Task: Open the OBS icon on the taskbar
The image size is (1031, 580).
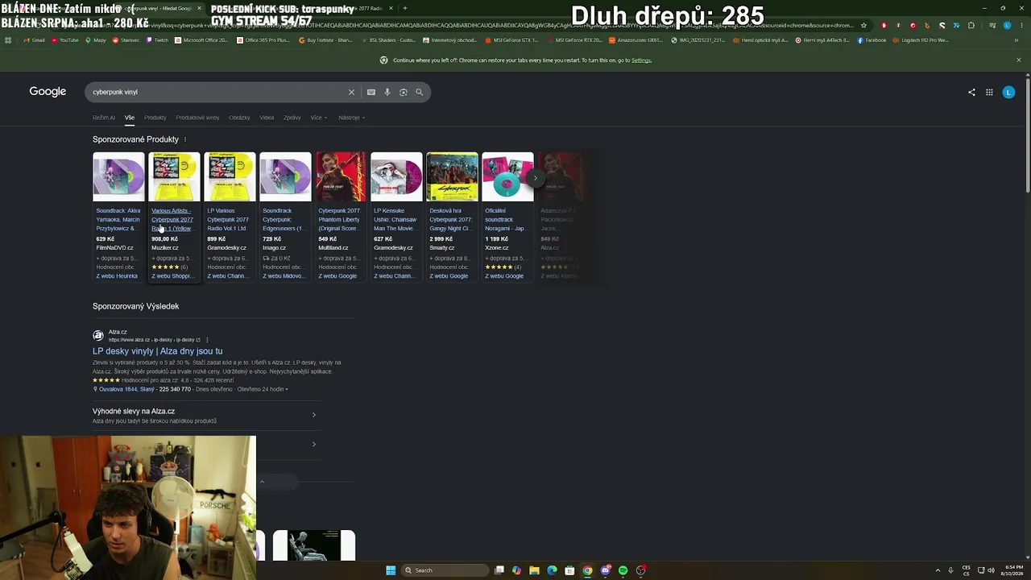Action: pos(640,570)
